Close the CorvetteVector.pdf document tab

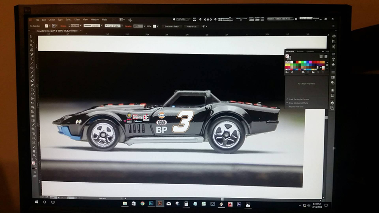(81, 31)
